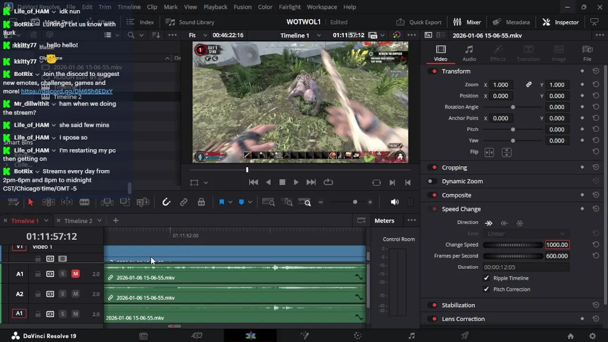The width and height of the screenshot is (608, 342).
Task: Open the viewer transform mode dropdown
Action: coord(206,182)
